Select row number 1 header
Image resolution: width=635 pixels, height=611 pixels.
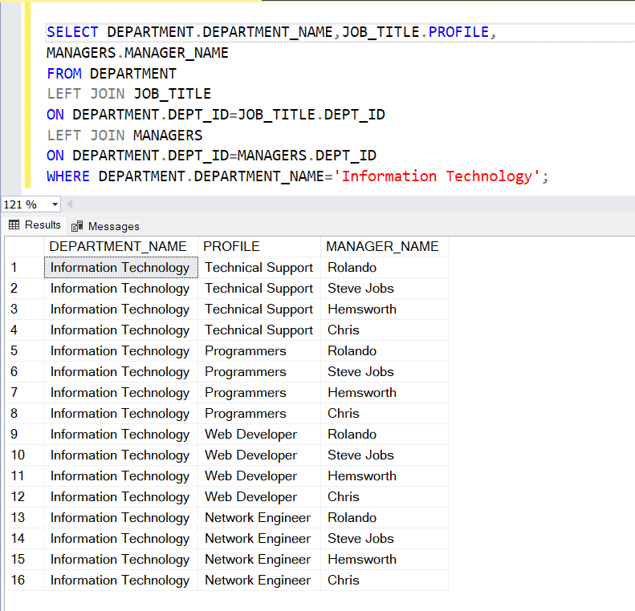pyautogui.click(x=24, y=267)
